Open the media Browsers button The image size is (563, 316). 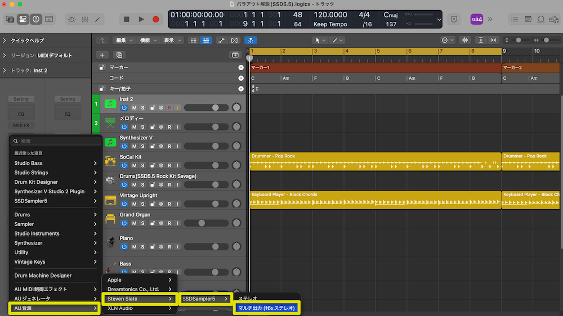pos(554,19)
